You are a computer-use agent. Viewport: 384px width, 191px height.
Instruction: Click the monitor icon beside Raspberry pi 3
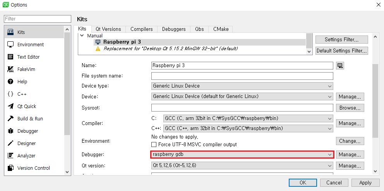point(98,42)
